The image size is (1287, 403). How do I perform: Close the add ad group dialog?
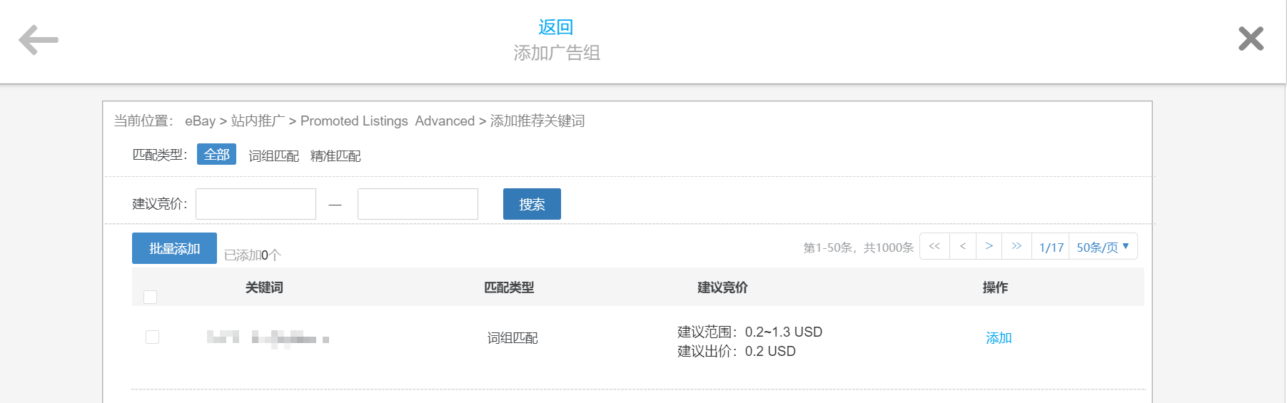(x=1251, y=39)
